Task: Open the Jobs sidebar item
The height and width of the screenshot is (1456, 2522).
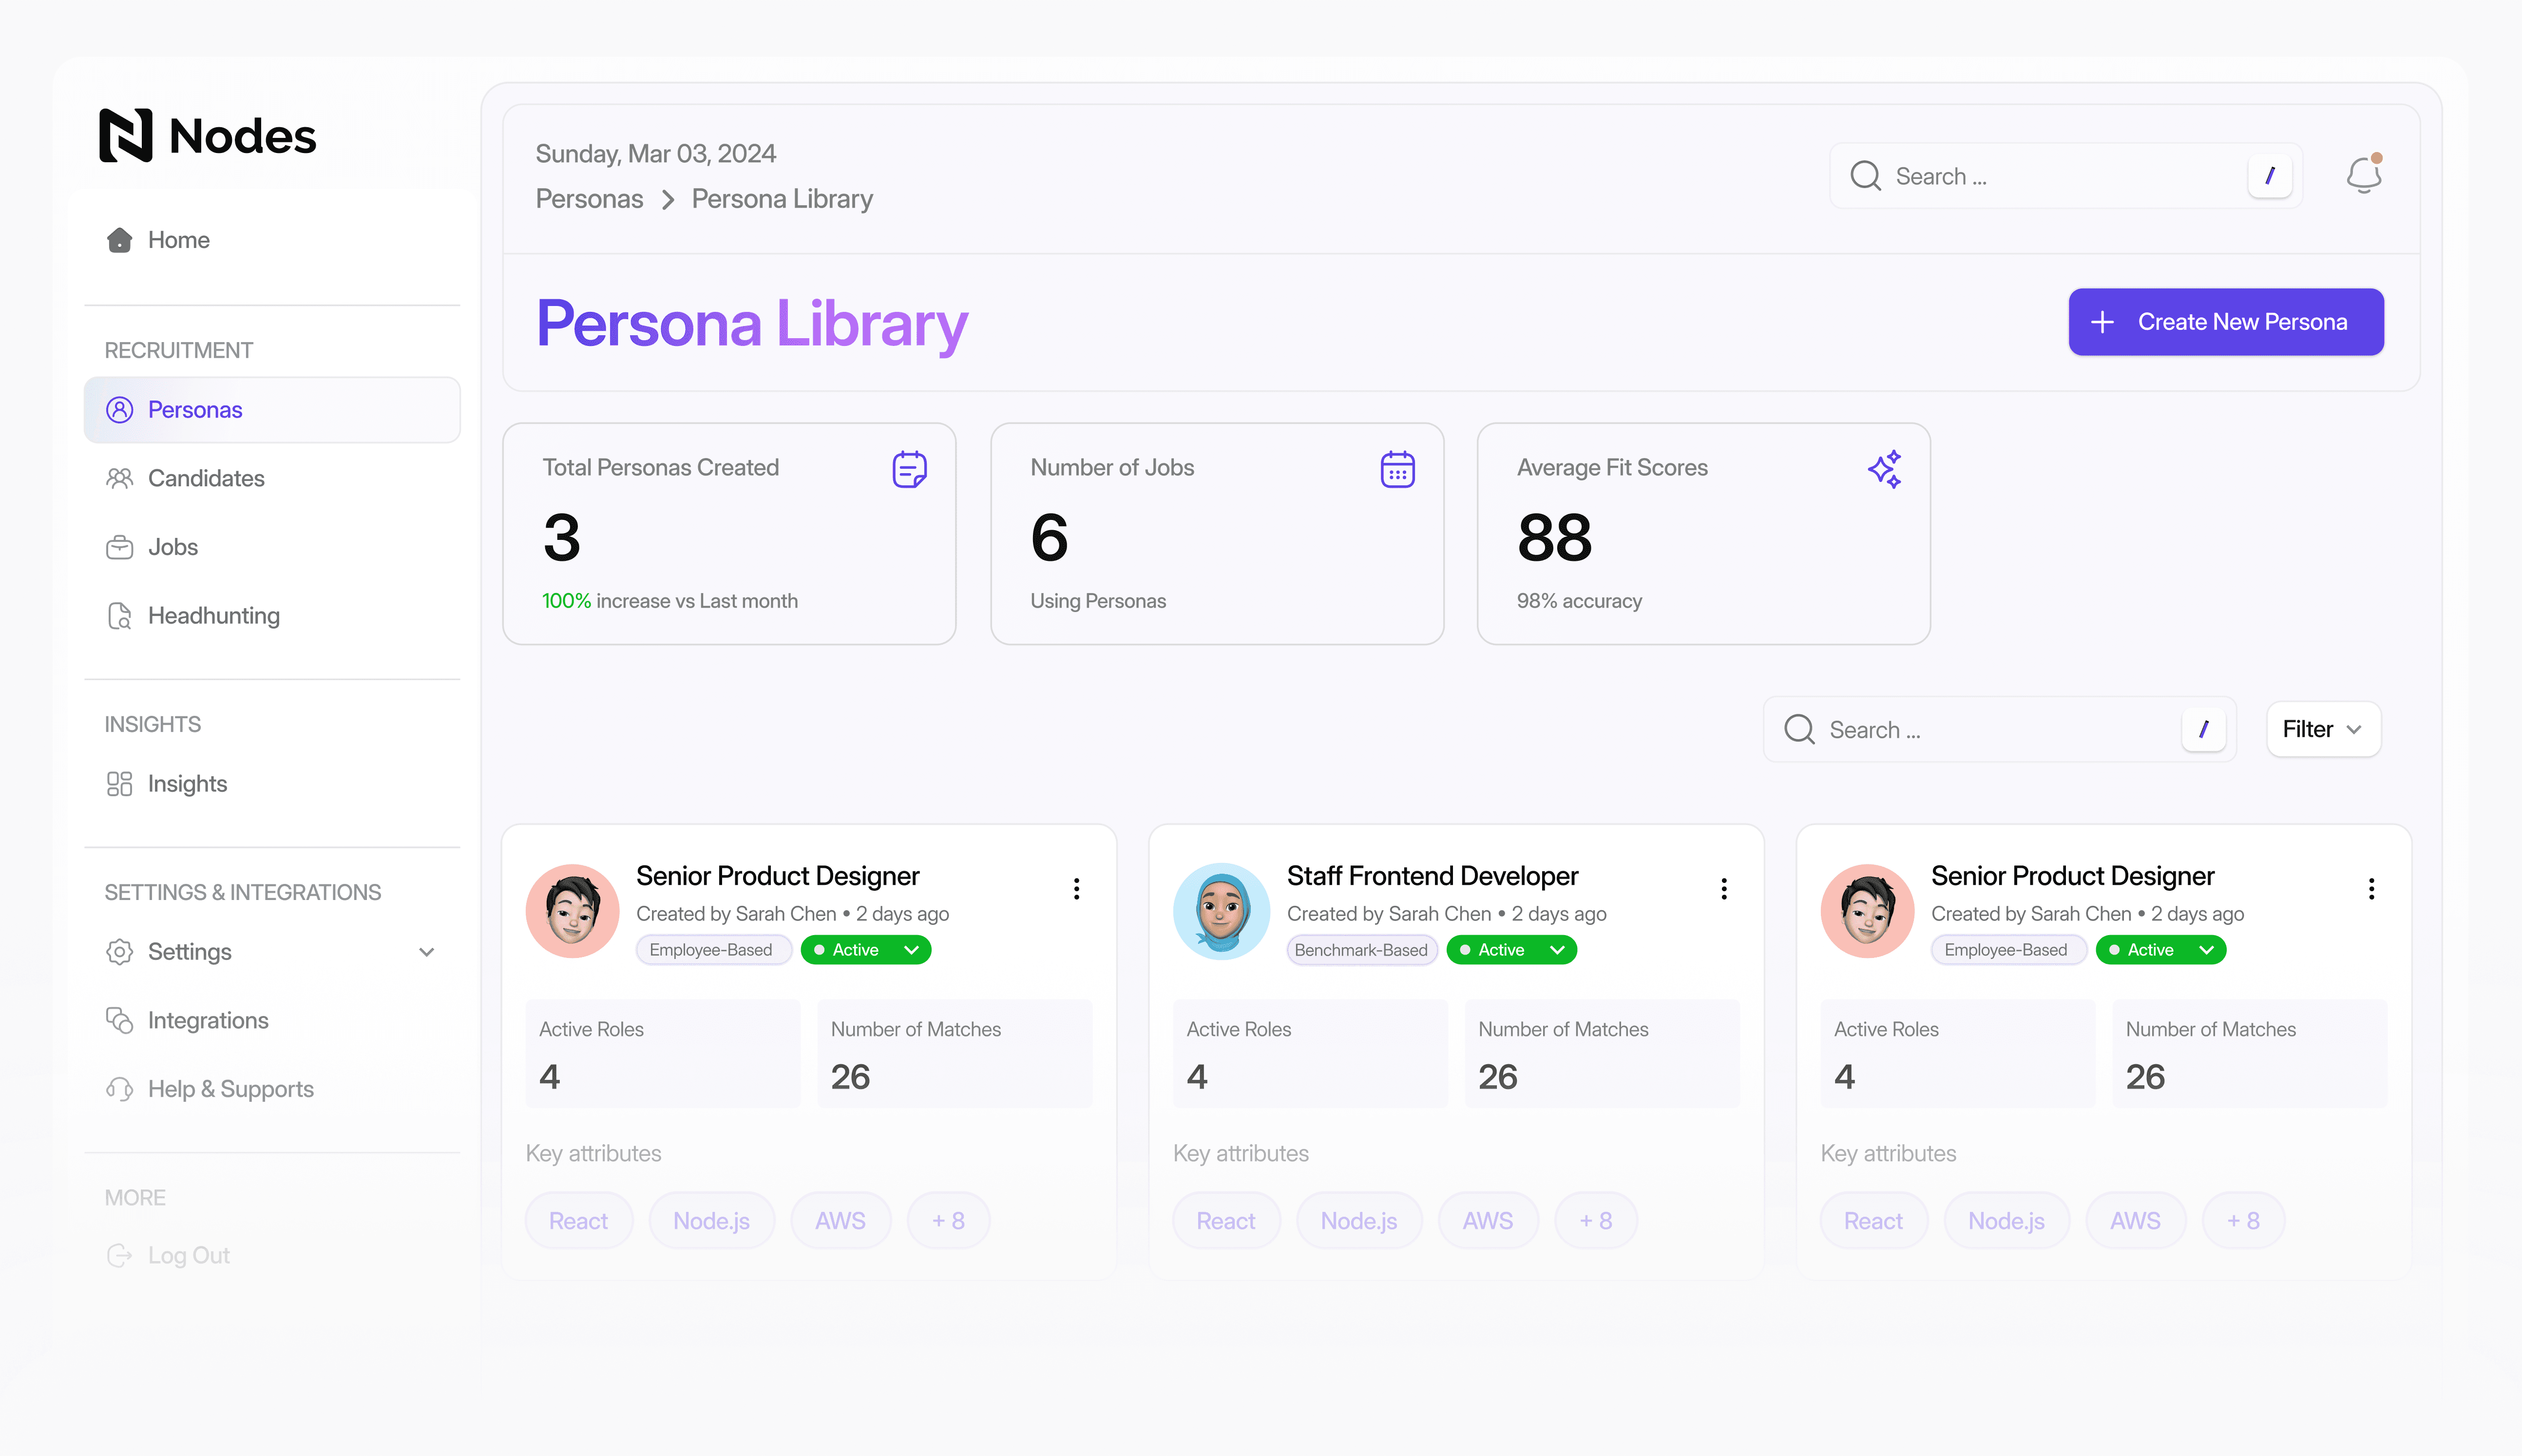Action: point(173,547)
